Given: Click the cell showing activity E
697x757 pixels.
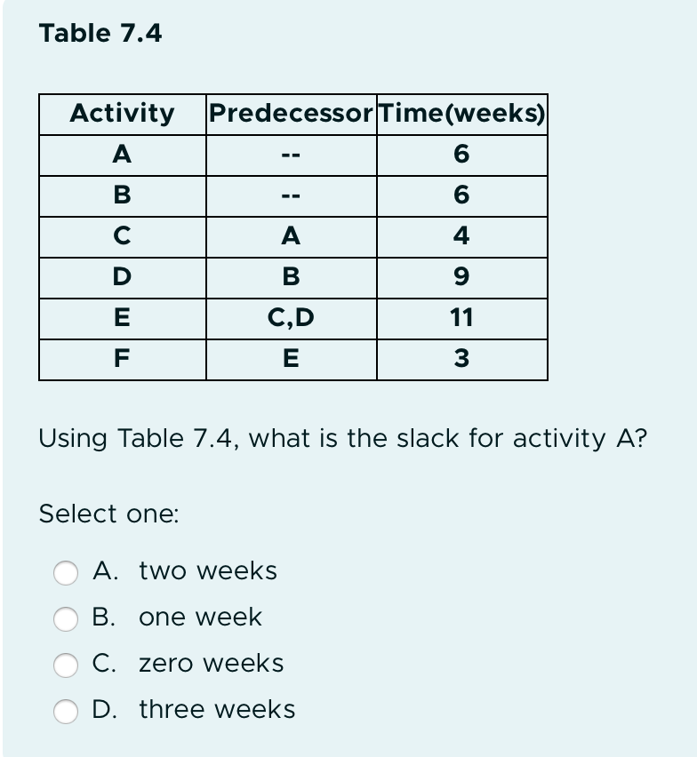Looking at the screenshot, I should (x=121, y=319).
